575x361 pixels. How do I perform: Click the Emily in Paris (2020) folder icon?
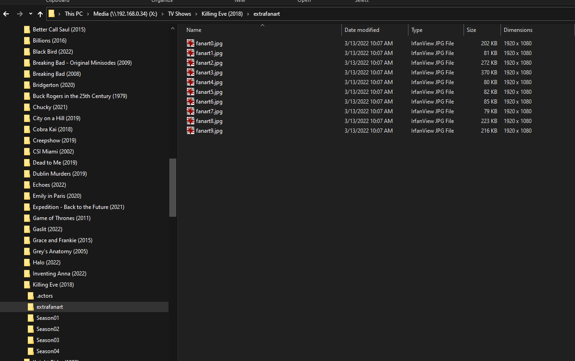(x=27, y=196)
